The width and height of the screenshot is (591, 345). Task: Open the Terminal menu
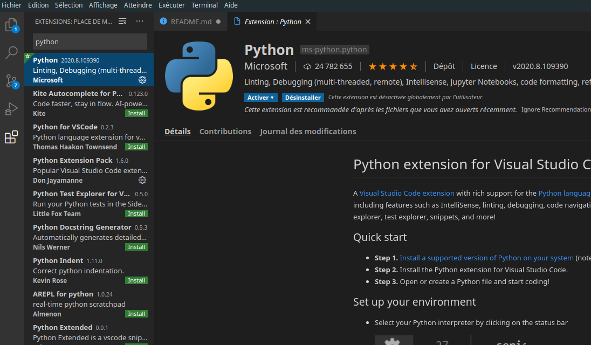(x=204, y=5)
